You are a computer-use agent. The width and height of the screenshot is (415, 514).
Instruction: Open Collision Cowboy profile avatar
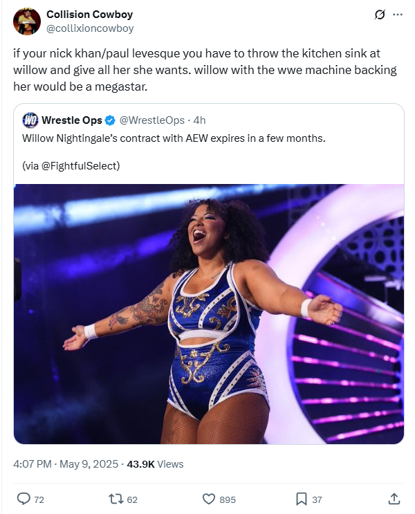(x=27, y=21)
